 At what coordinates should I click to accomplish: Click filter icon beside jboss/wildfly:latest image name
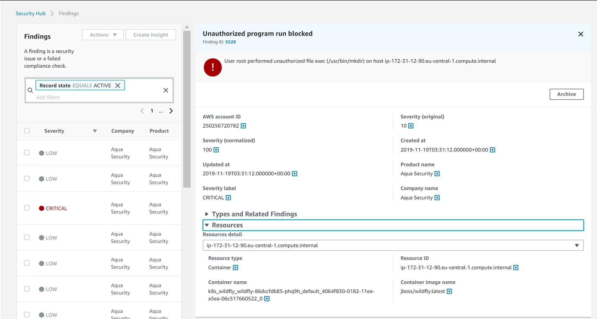click(449, 291)
